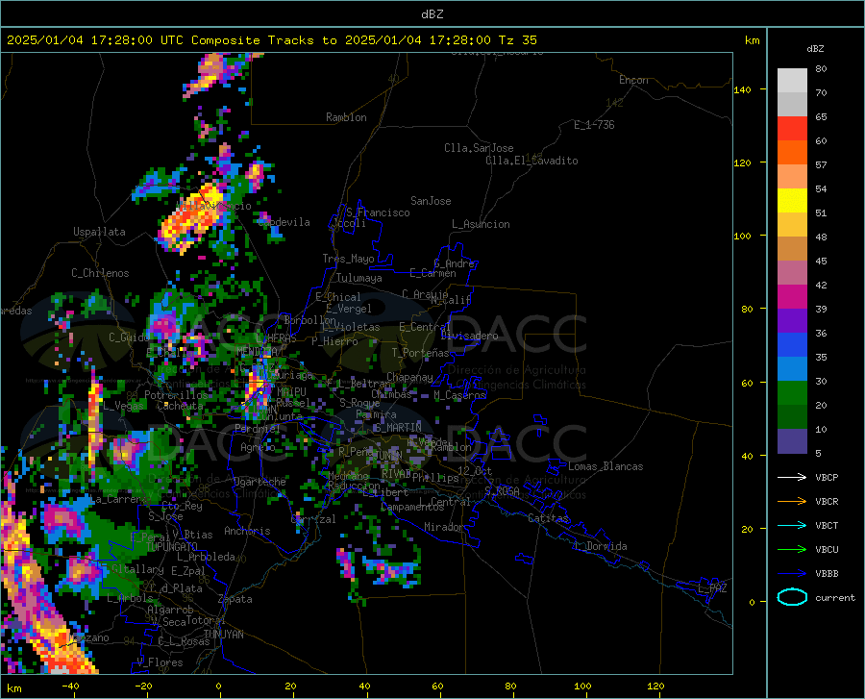Select the yellow 54 dBZ color swatch
The width and height of the screenshot is (865, 699).
point(792,201)
